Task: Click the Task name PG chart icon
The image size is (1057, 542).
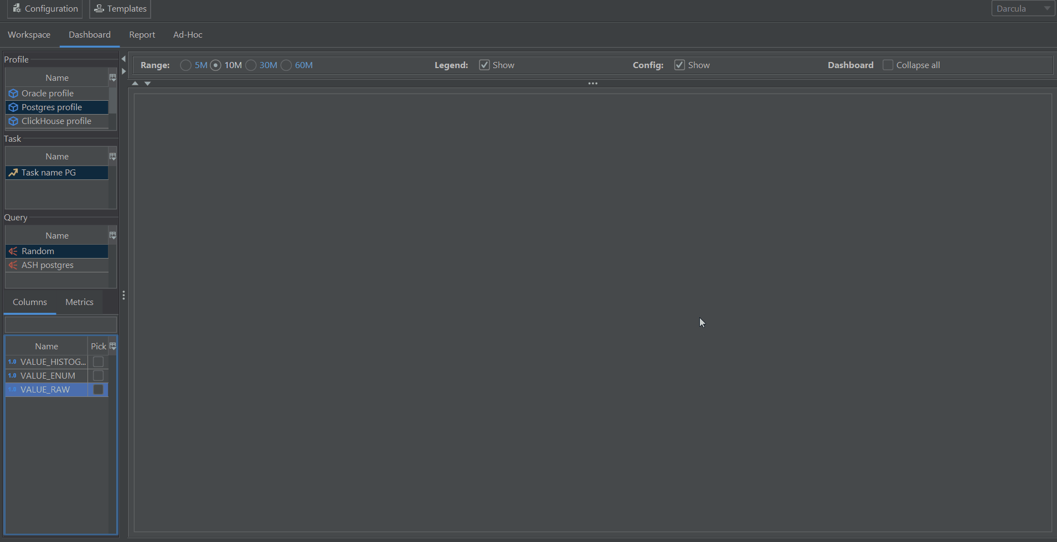Action: [13, 173]
